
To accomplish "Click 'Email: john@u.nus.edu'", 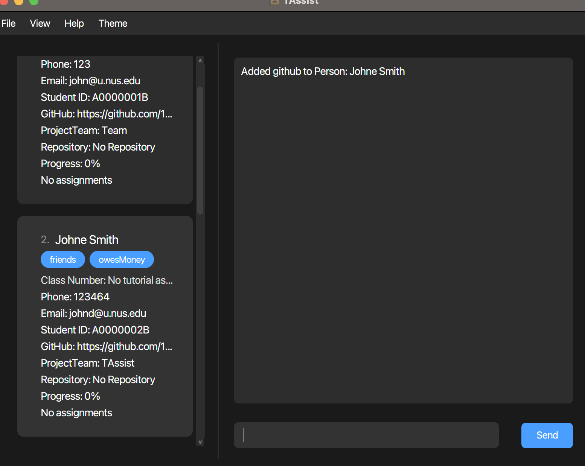I will point(91,81).
